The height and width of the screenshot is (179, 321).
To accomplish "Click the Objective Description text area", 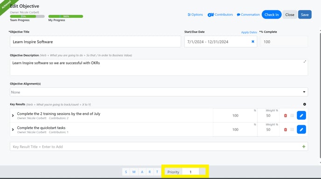I will coord(159,67).
